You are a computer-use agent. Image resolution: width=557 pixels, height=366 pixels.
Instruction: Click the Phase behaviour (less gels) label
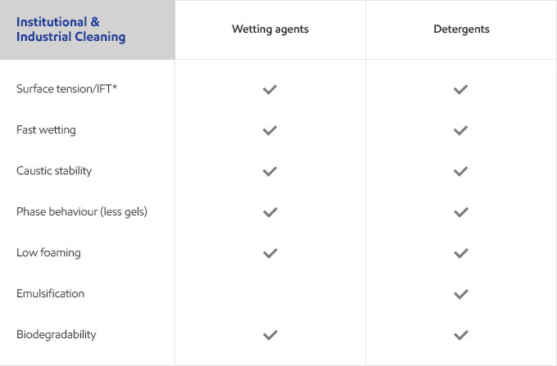82,211
